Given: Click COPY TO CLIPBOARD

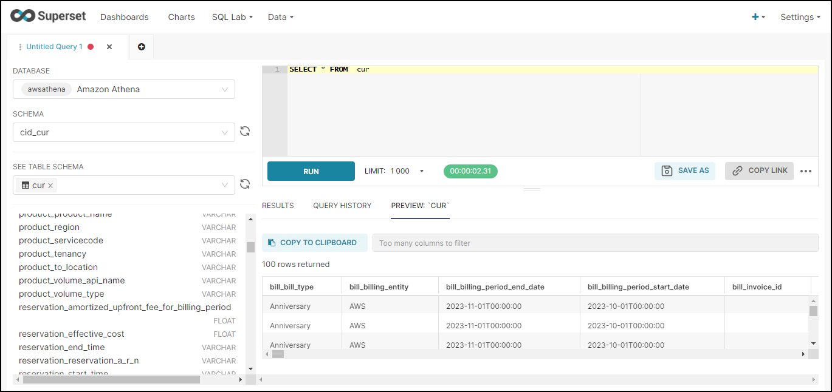Looking at the screenshot, I should [314, 242].
